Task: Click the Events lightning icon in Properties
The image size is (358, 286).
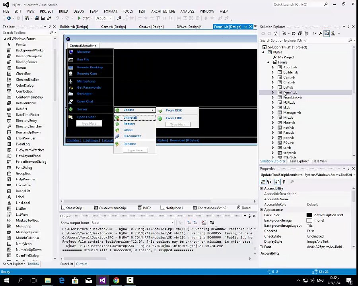Action: (284, 182)
